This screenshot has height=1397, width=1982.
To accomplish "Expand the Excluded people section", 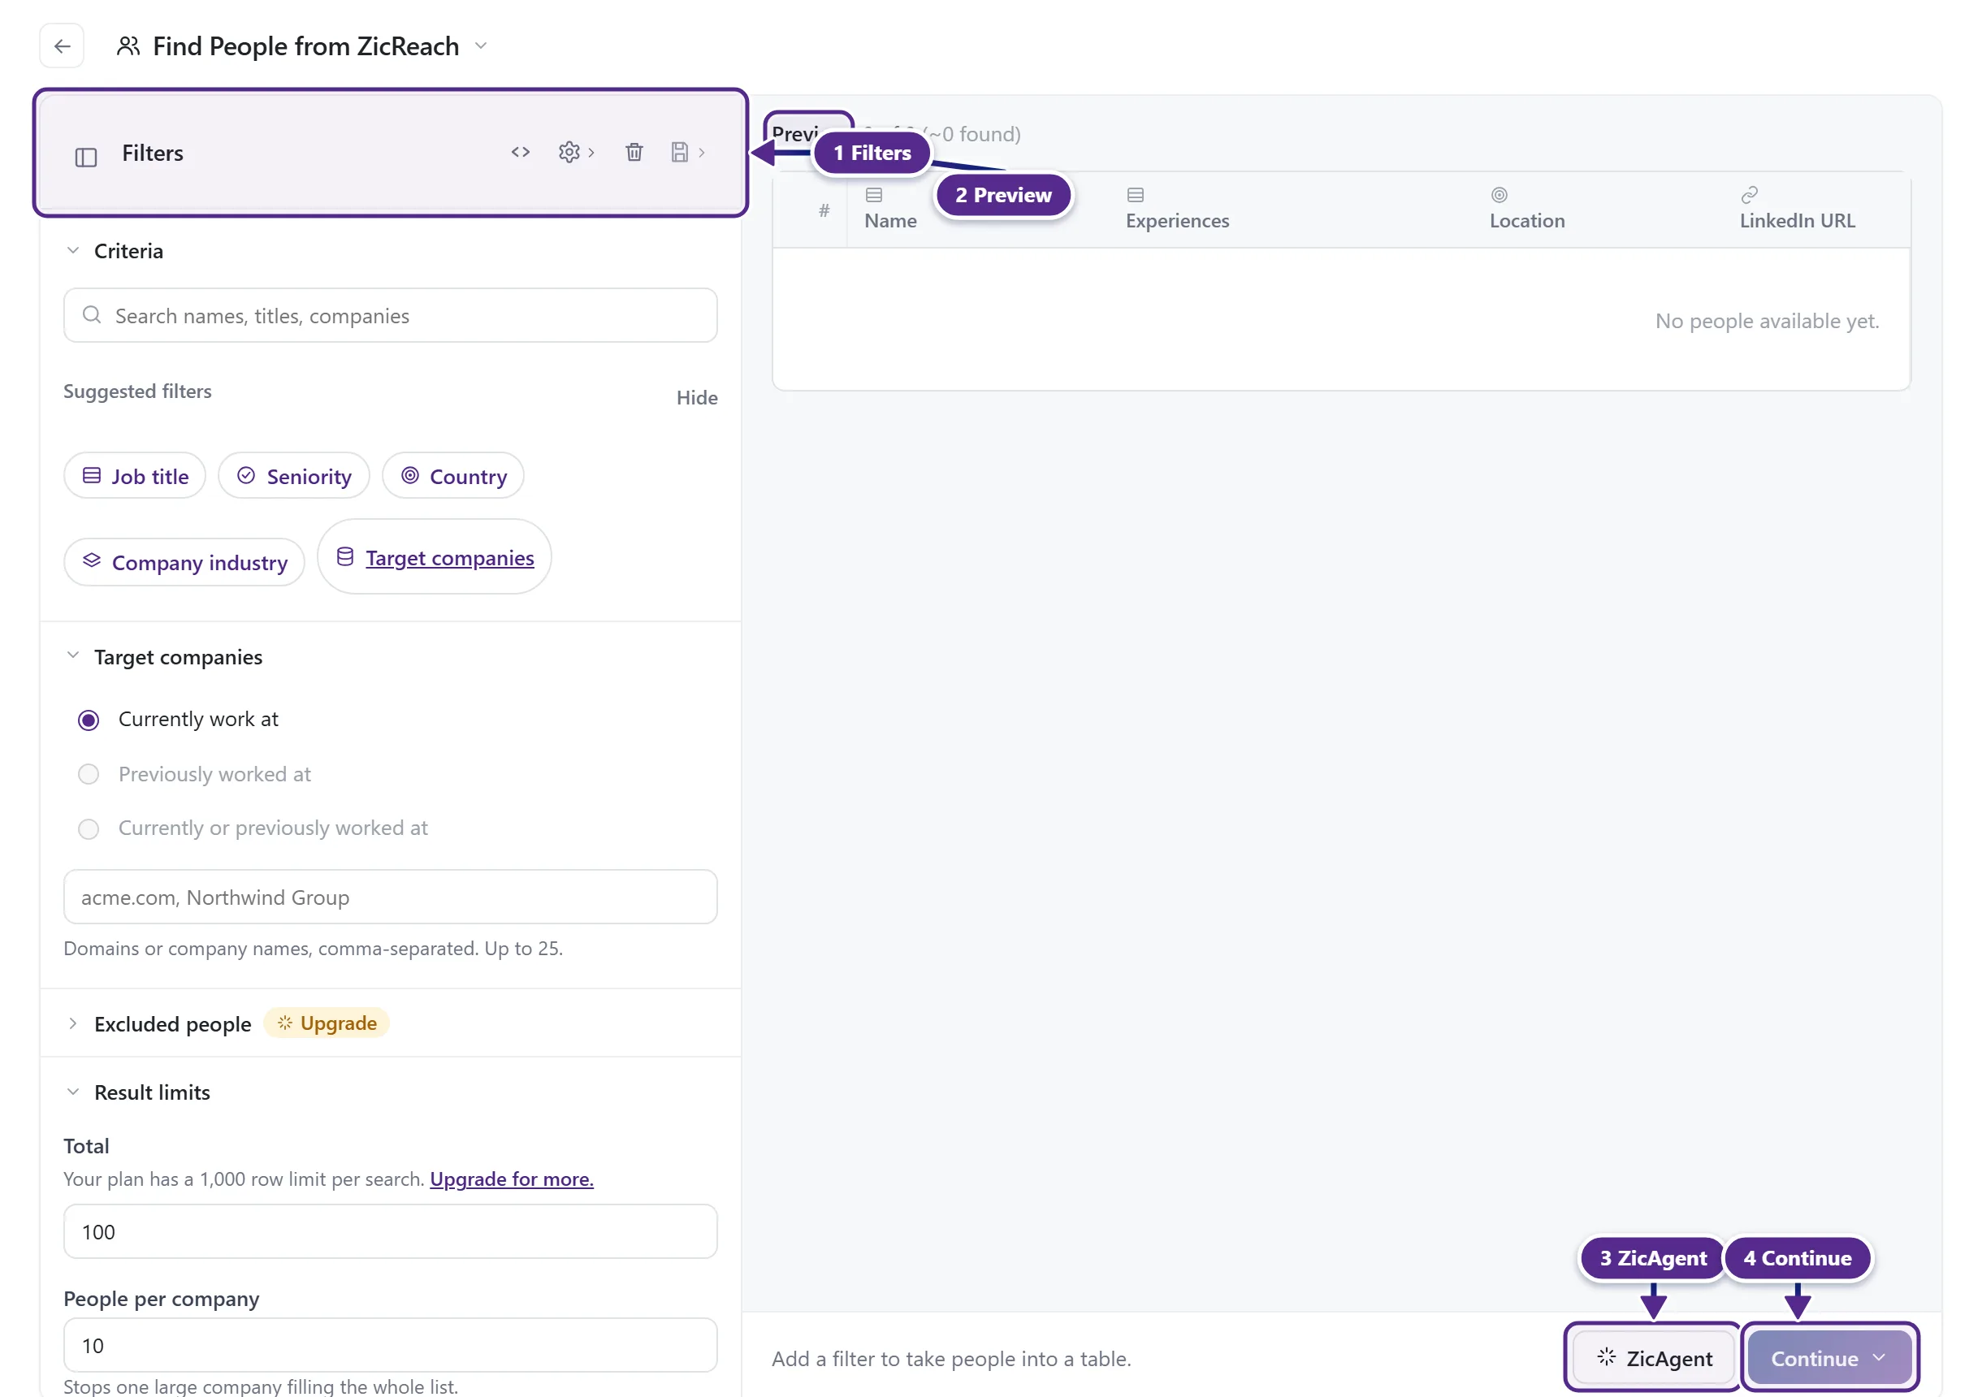I will point(73,1024).
